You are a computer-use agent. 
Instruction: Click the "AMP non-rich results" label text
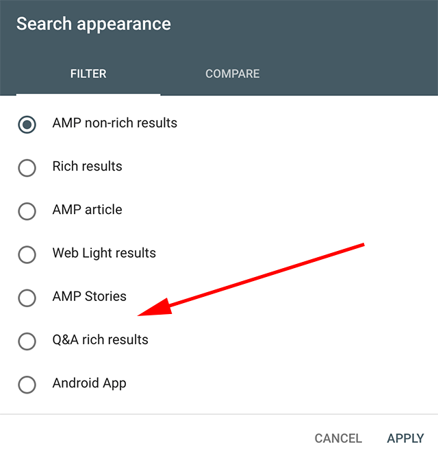click(x=114, y=123)
